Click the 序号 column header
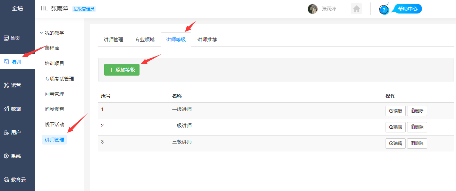456x191 pixels. coord(106,96)
